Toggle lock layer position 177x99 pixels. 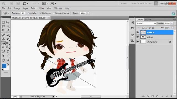click(150, 28)
